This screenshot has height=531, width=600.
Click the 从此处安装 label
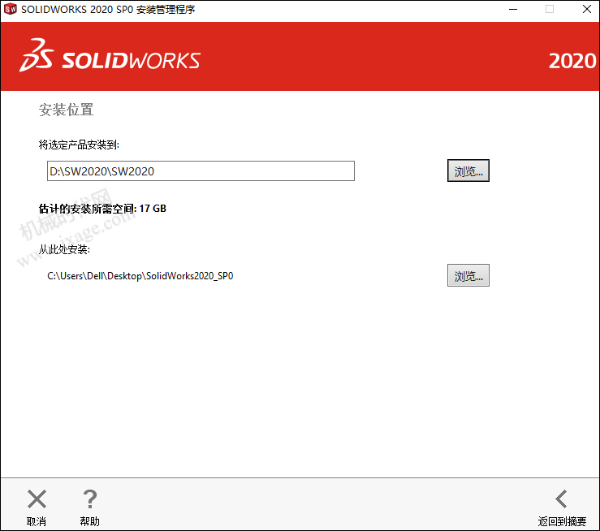click(64, 249)
